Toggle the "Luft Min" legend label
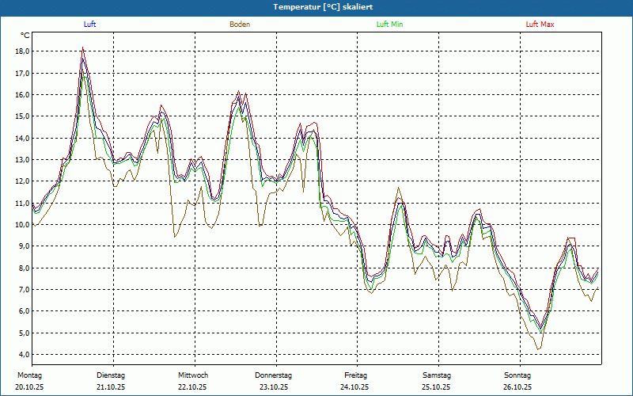This screenshot has height=396, width=633. (x=389, y=25)
